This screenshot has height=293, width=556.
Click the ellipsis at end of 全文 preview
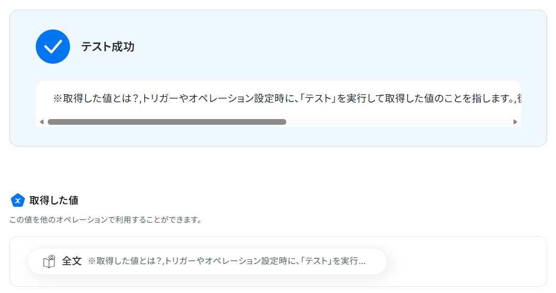tap(362, 261)
